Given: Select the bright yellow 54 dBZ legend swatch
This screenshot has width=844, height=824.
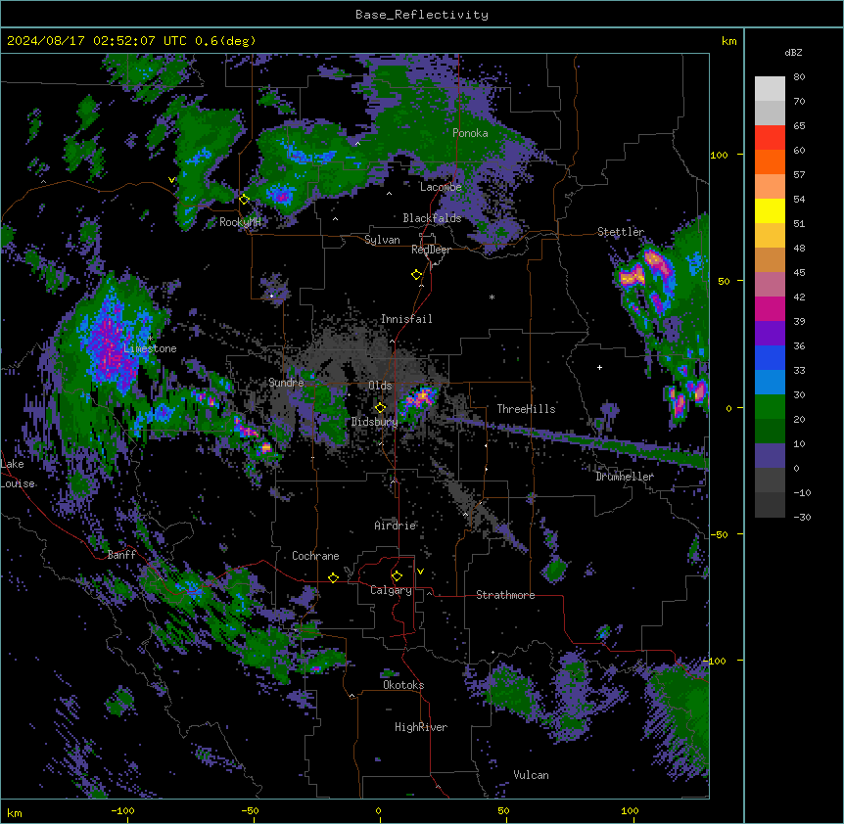Looking at the screenshot, I should click(x=770, y=210).
